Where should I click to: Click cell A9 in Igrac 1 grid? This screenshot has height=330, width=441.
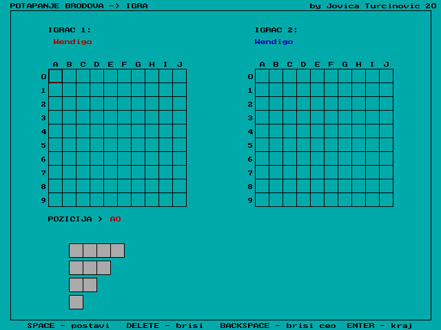coord(55,200)
